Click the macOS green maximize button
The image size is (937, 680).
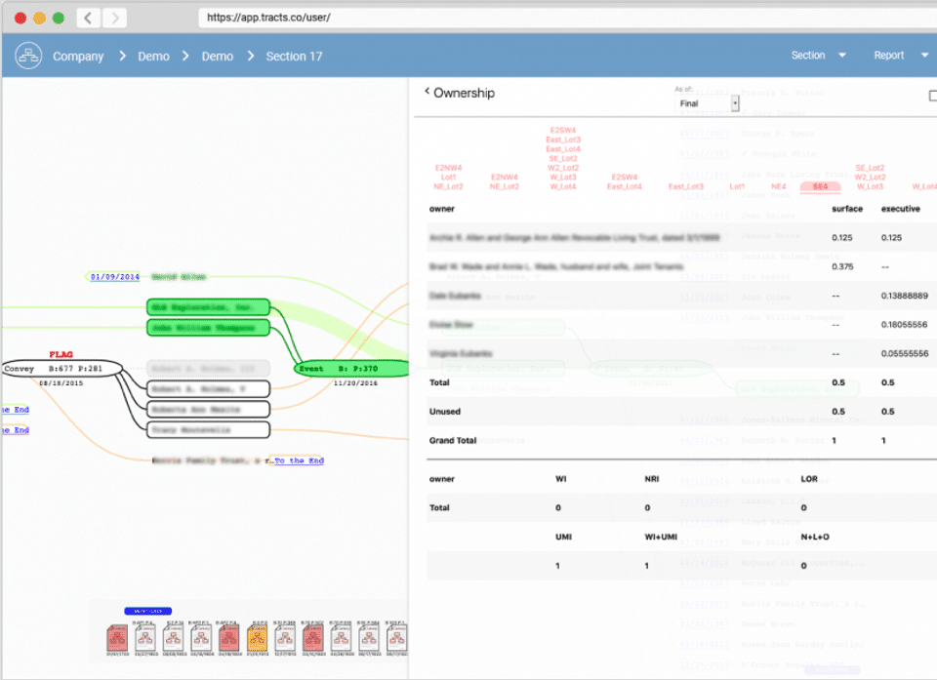[x=59, y=18]
